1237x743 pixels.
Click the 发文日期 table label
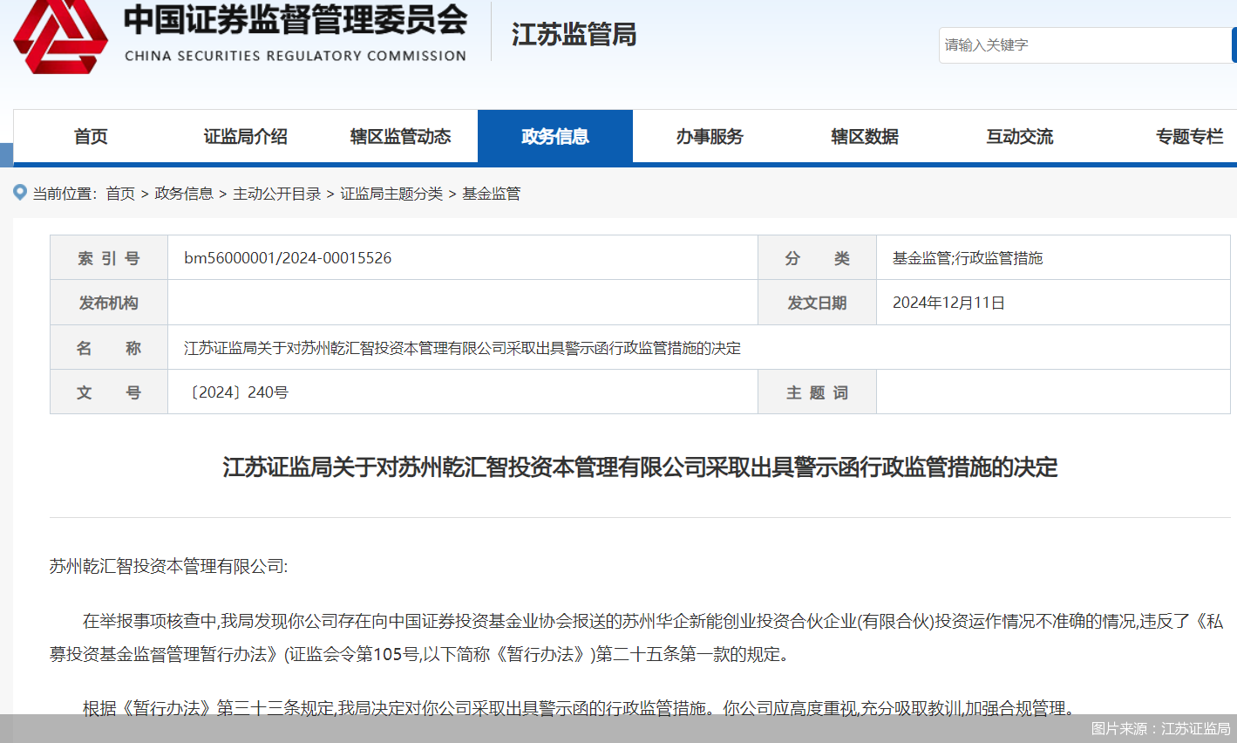tap(817, 303)
